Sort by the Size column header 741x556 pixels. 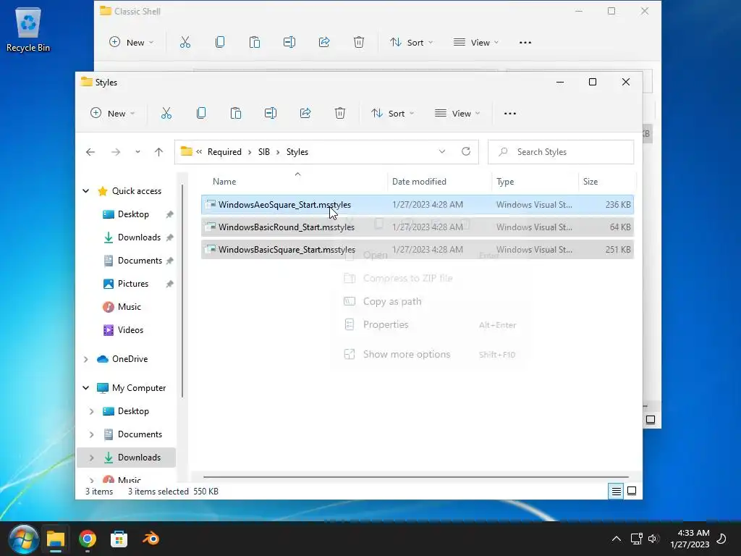(607, 182)
